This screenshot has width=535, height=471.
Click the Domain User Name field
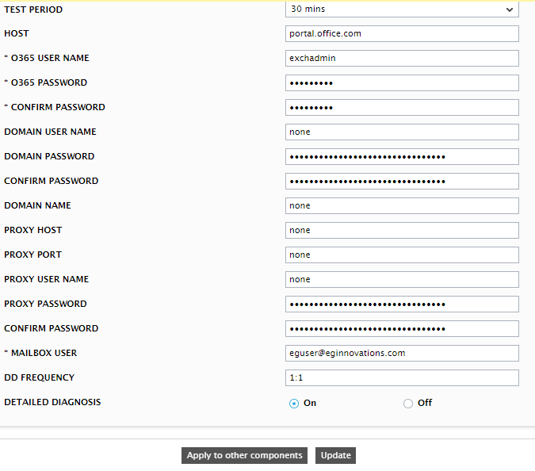[x=402, y=132]
